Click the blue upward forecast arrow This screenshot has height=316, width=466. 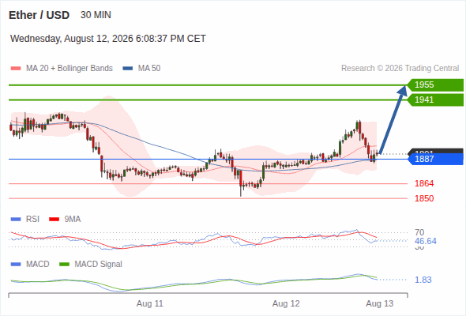point(393,119)
